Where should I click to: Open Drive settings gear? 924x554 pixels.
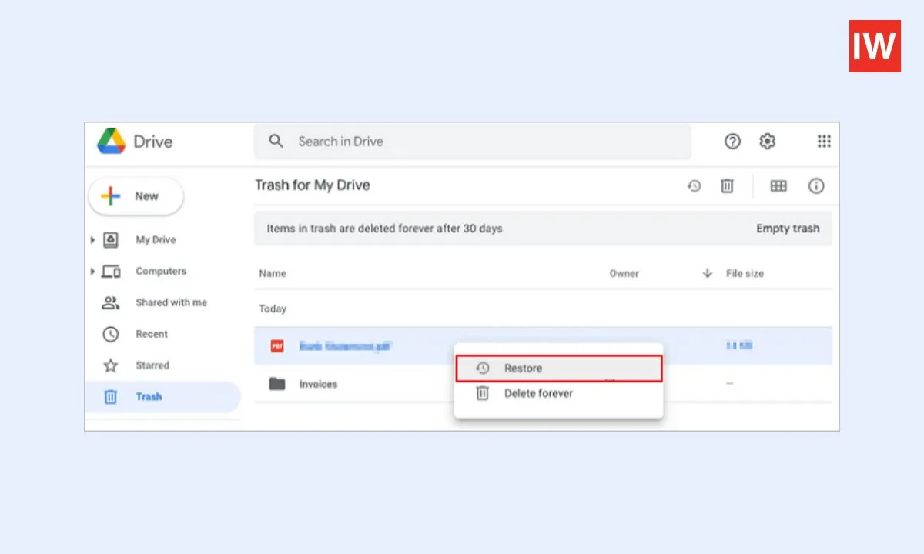[x=767, y=141]
